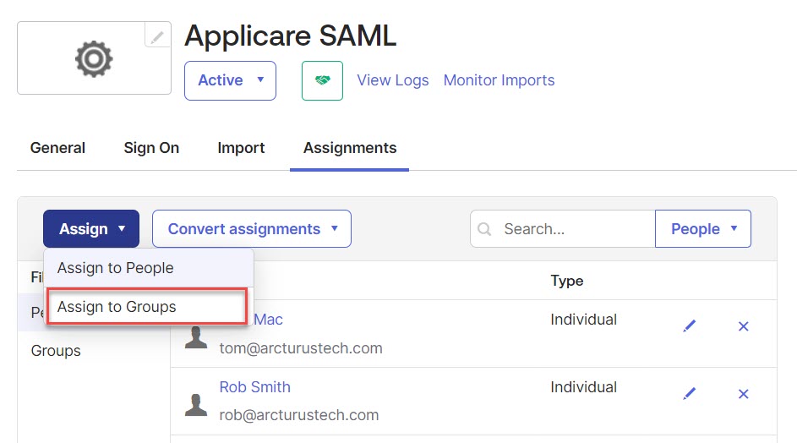The width and height of the screenshot is (797, 443).
Task: Remove Tom Mac assignment with X icon
Action: tap(744, 326)
